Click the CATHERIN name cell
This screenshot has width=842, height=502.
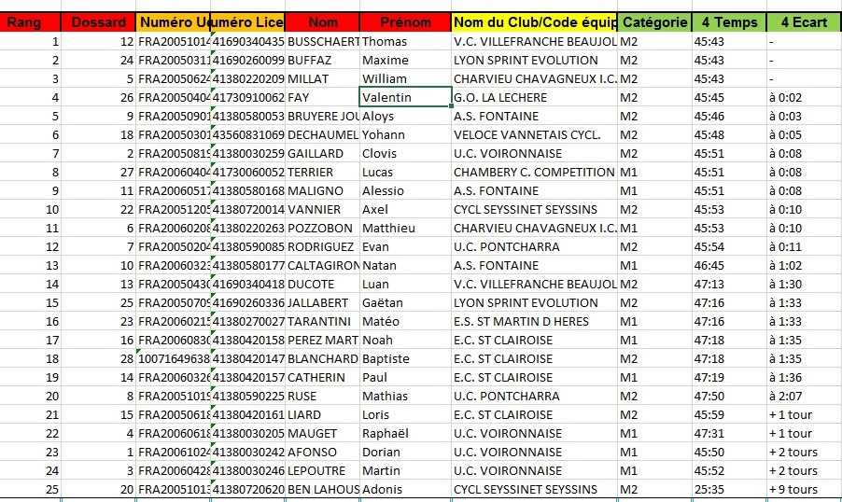tap(322, 378)
